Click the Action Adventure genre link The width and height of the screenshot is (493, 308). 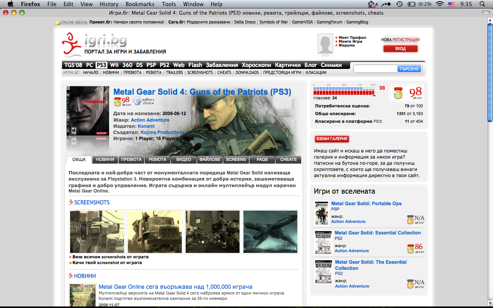coord(150,120)
